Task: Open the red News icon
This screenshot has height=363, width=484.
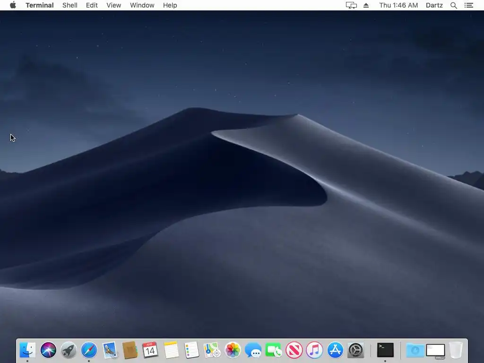Action: point(294,350)
